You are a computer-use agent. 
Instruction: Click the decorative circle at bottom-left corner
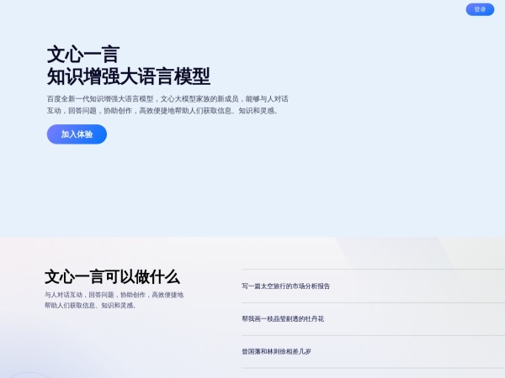coord(29,375)
